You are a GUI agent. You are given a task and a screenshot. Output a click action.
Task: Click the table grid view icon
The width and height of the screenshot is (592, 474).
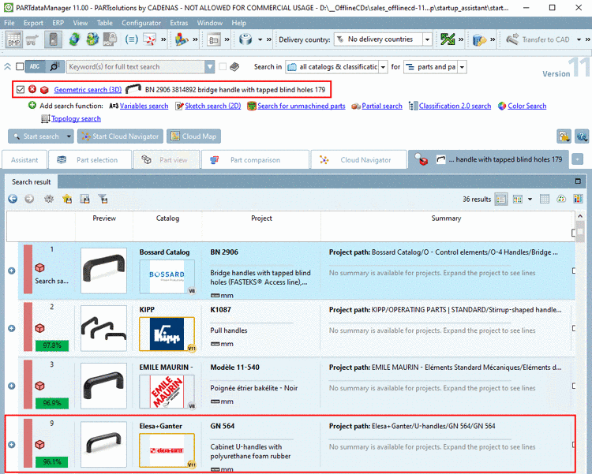point(544,200)
